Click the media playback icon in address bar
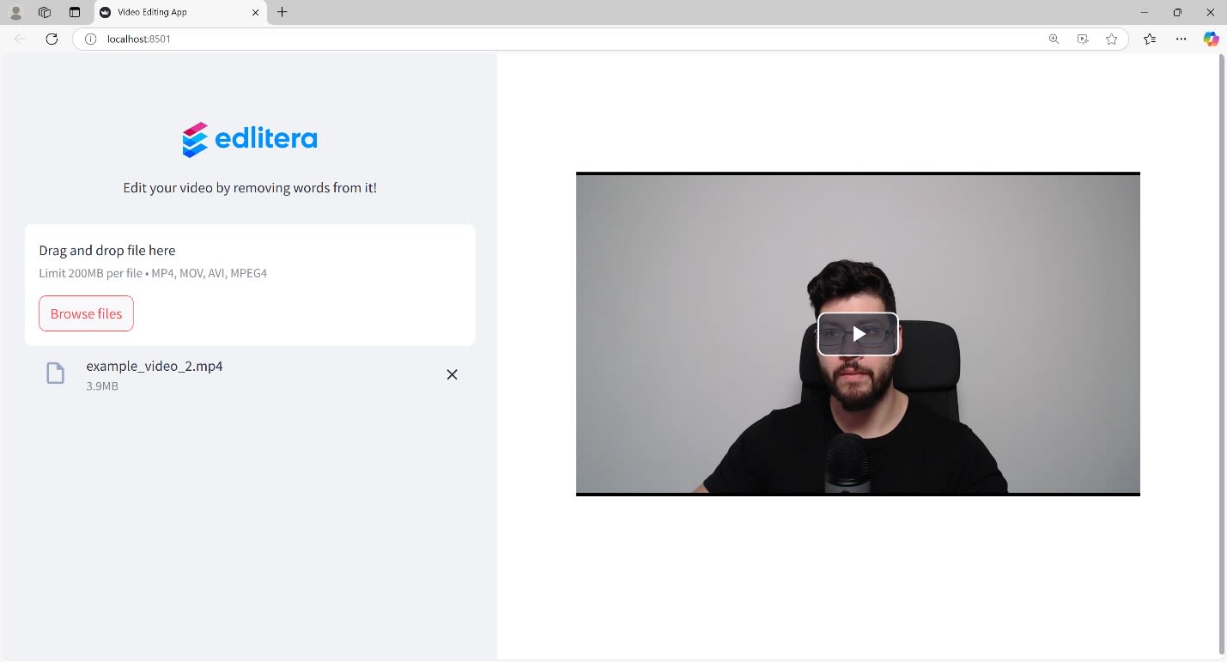1227x662 pixels. click(1083, 39)
